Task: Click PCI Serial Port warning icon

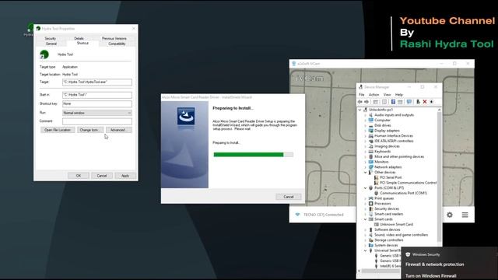Action: tap(377, 177)
